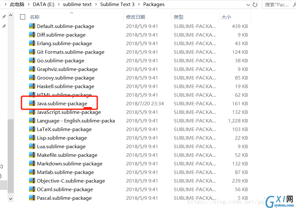Click the Git Formats.sublime-package file icon
The width and height of the screenshot is (296, 208).
coord(32,52)
